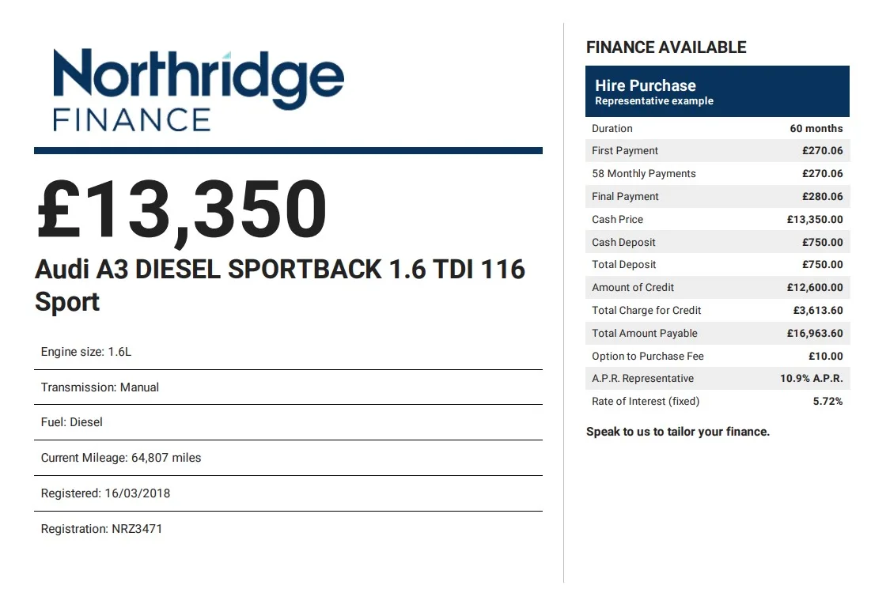Click the Audi A3 Diesel Sportback title
The image size is (871, 593).
(279, 285)
